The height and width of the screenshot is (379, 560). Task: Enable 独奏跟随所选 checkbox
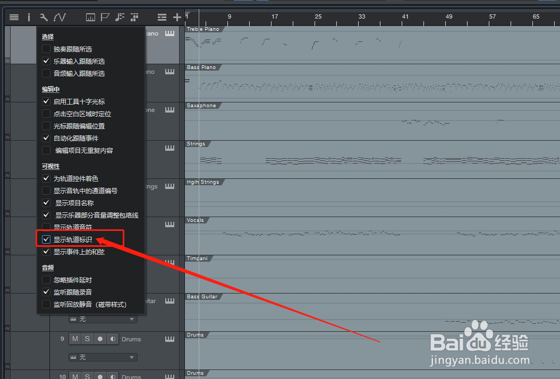46,49
